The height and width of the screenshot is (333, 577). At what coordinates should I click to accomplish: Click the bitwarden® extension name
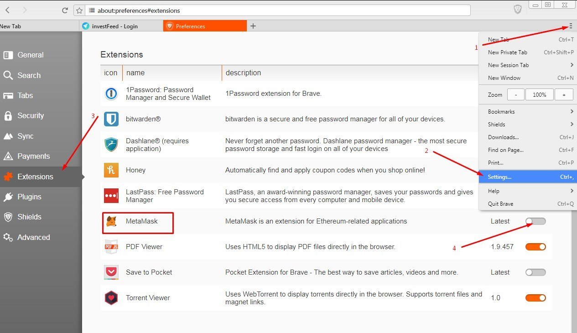click(x=143, y=119)
